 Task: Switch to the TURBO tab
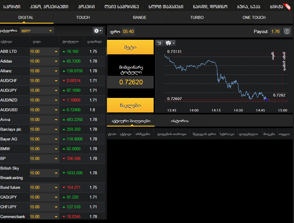click(197, 18)
